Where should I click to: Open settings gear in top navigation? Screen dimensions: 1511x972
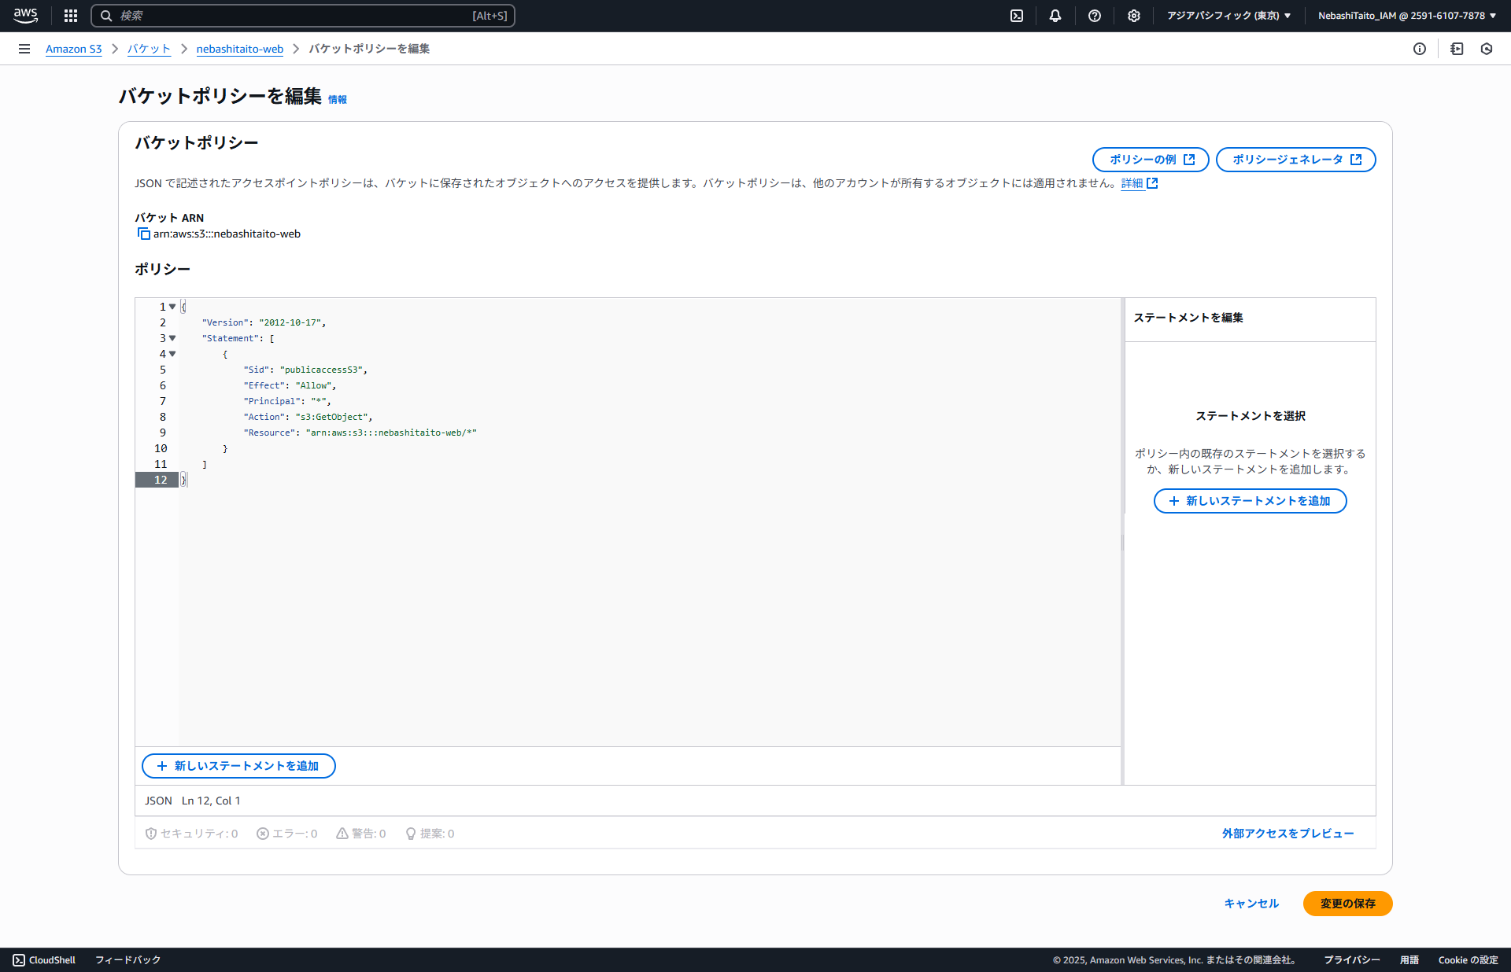tap(1134, 16)
